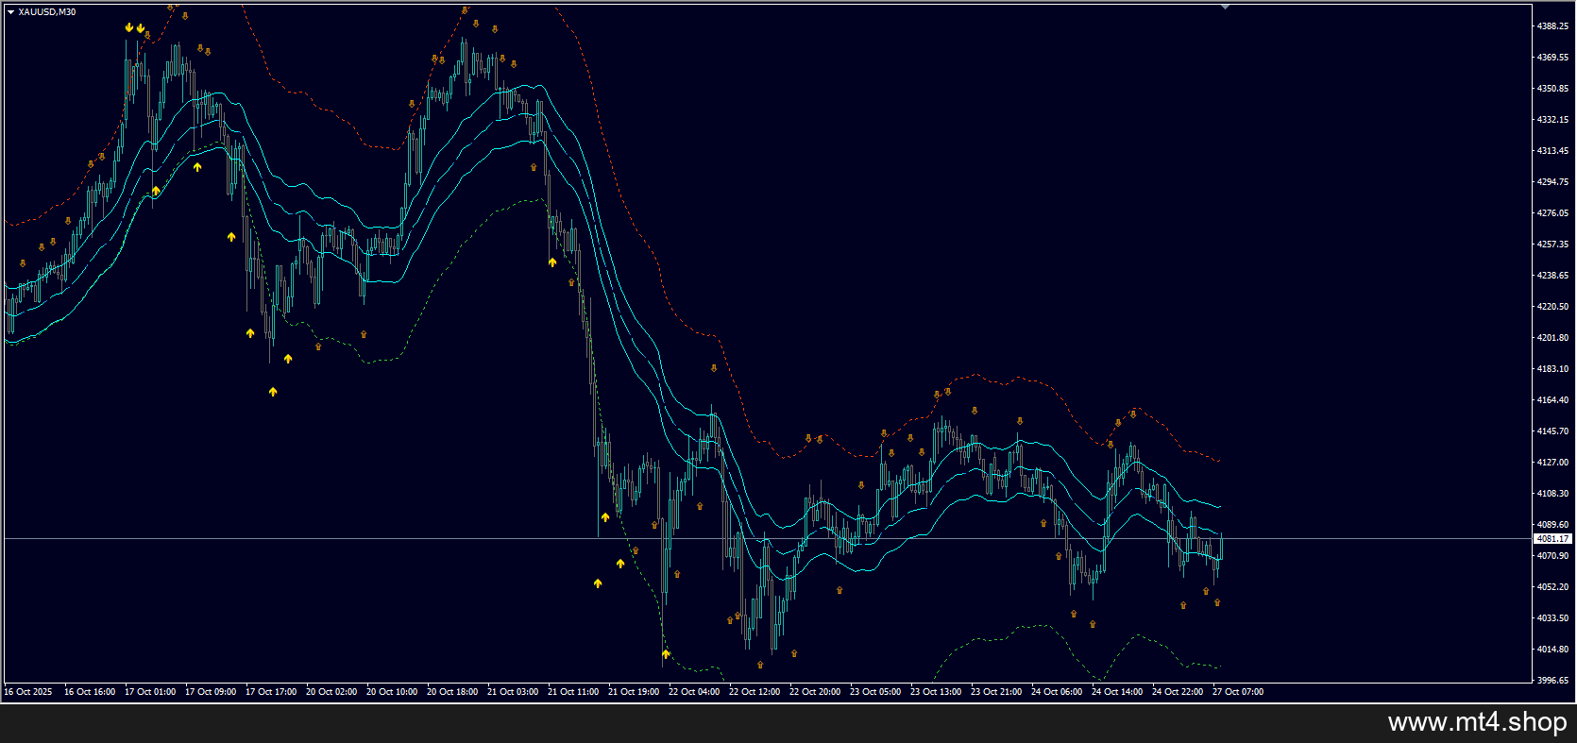Click time axis label 22 Oct 12:00
Screen dimensions: 1577x743
(x=755, y=692)
